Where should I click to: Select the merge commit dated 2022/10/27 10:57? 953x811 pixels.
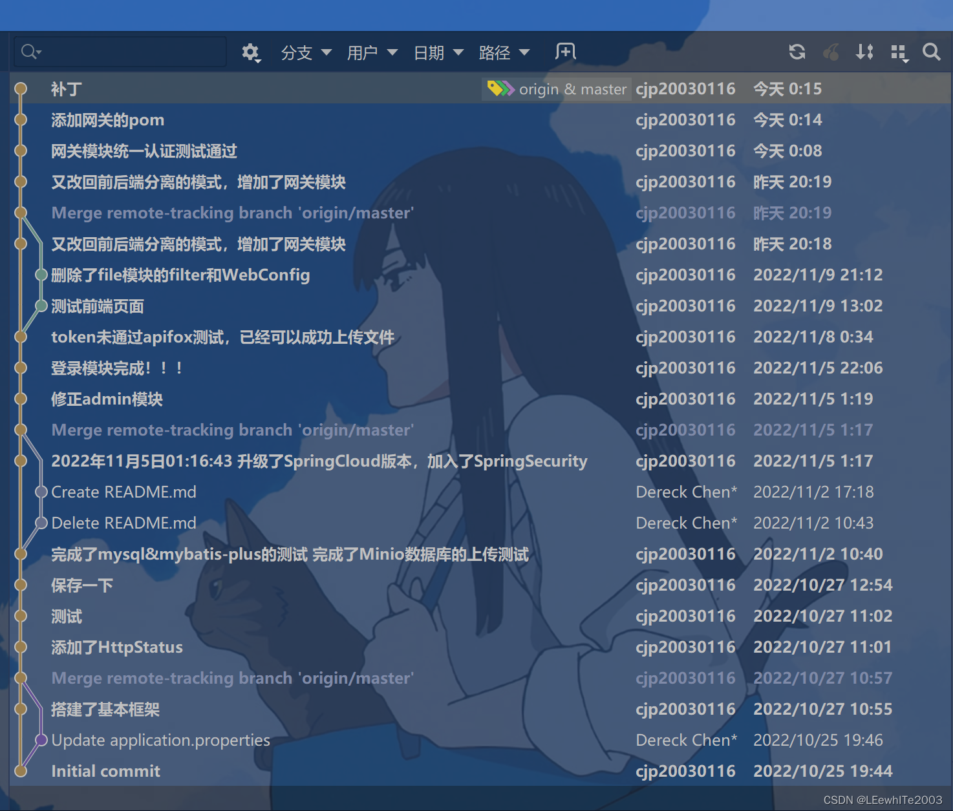[x=480, y=679]
